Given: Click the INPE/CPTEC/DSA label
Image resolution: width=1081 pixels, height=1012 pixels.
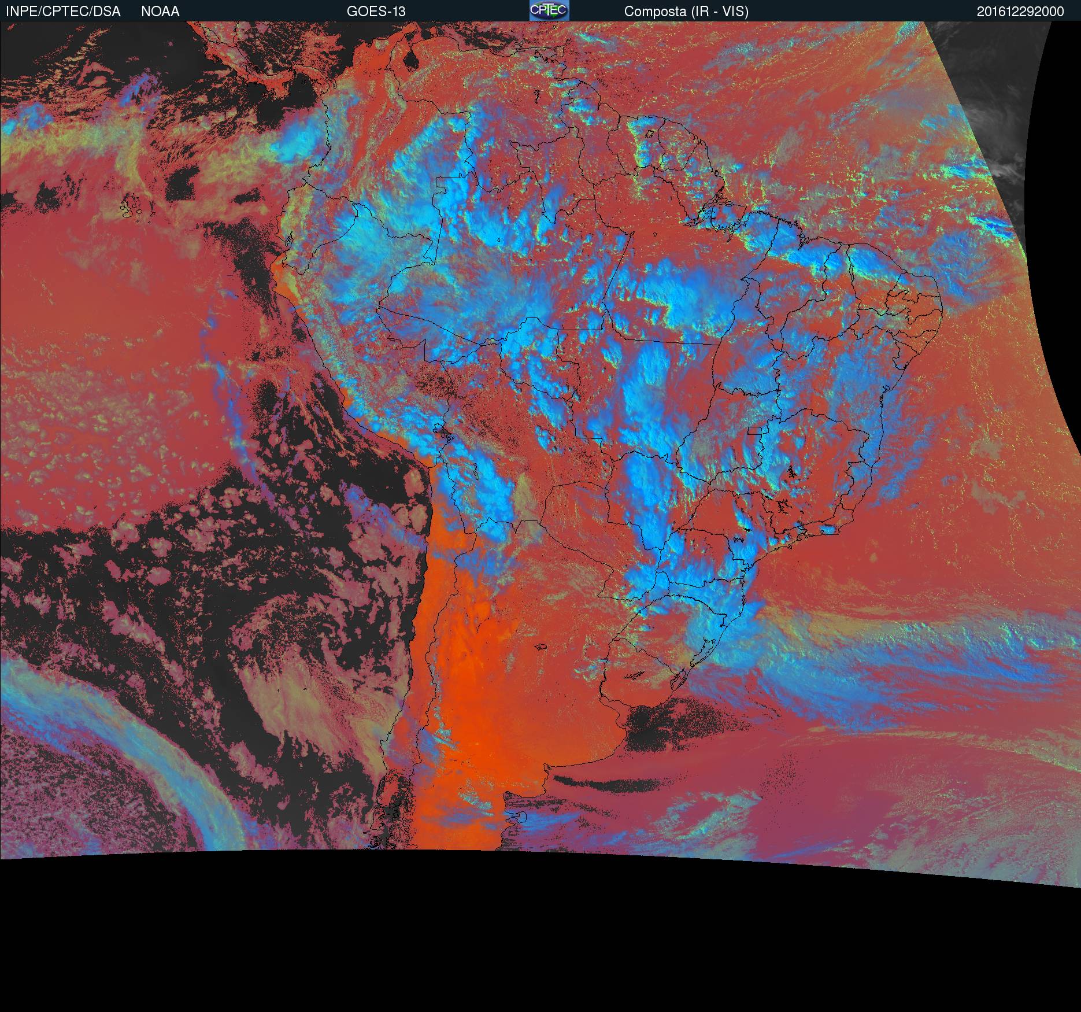Looking at the screenshot, I should [63, 12].
